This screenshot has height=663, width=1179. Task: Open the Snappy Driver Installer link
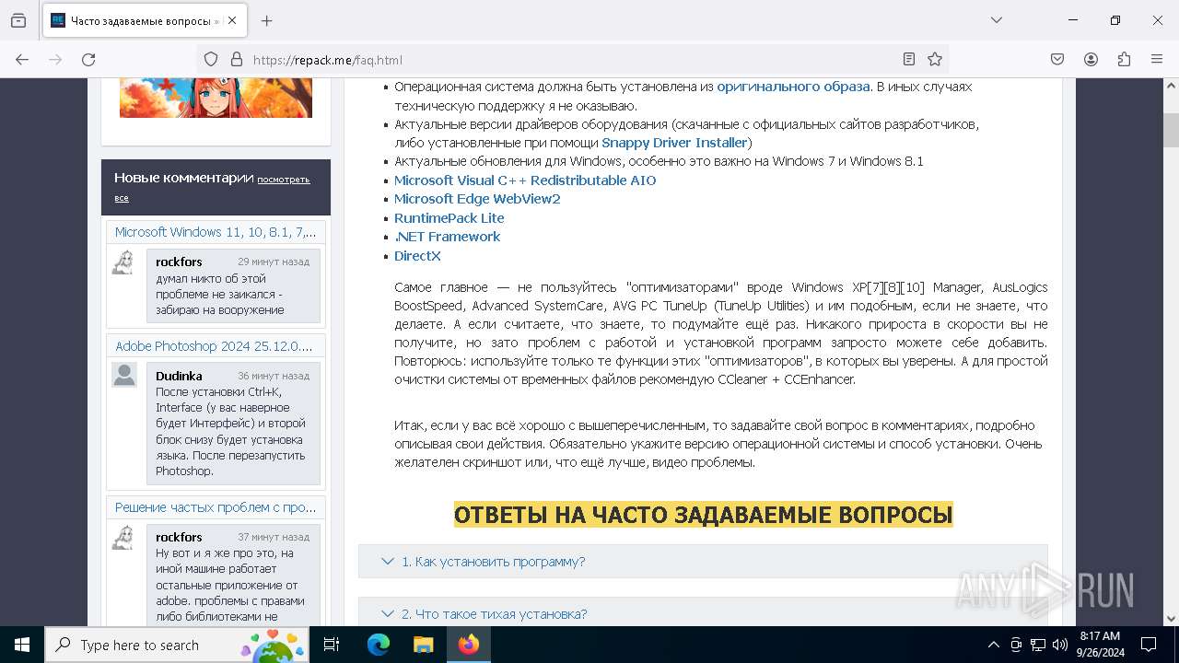coord(674,143)
